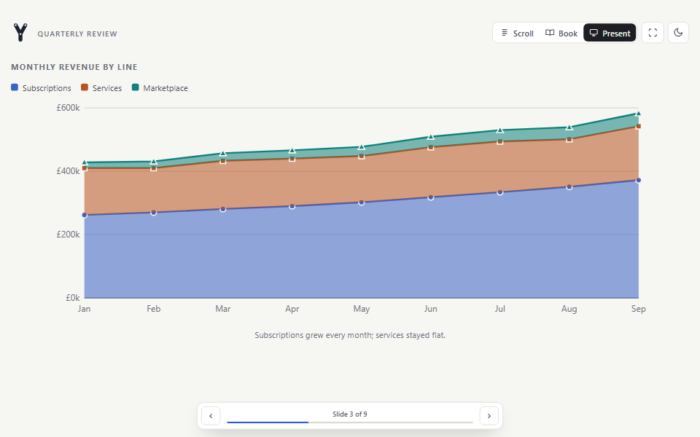Viewport: 700px width, 437px height.
Task: Click the Sep Marketplace triangle marker
Action: coord(639,114)
